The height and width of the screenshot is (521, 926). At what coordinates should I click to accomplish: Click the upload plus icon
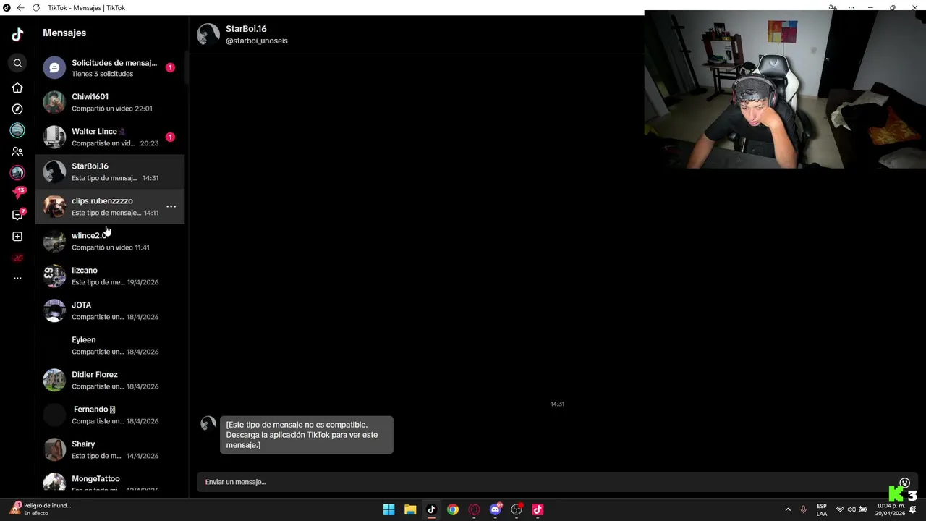click(17, 237)
